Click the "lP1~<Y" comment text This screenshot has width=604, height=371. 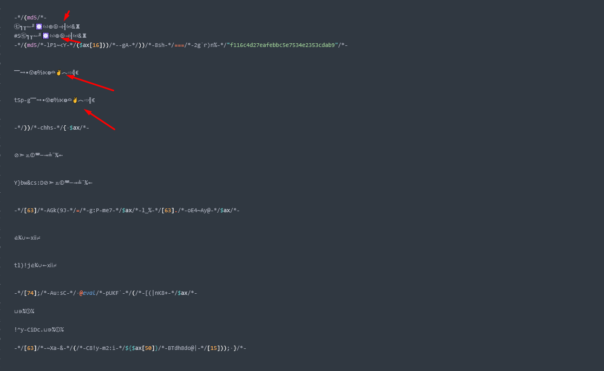point(57,45)
